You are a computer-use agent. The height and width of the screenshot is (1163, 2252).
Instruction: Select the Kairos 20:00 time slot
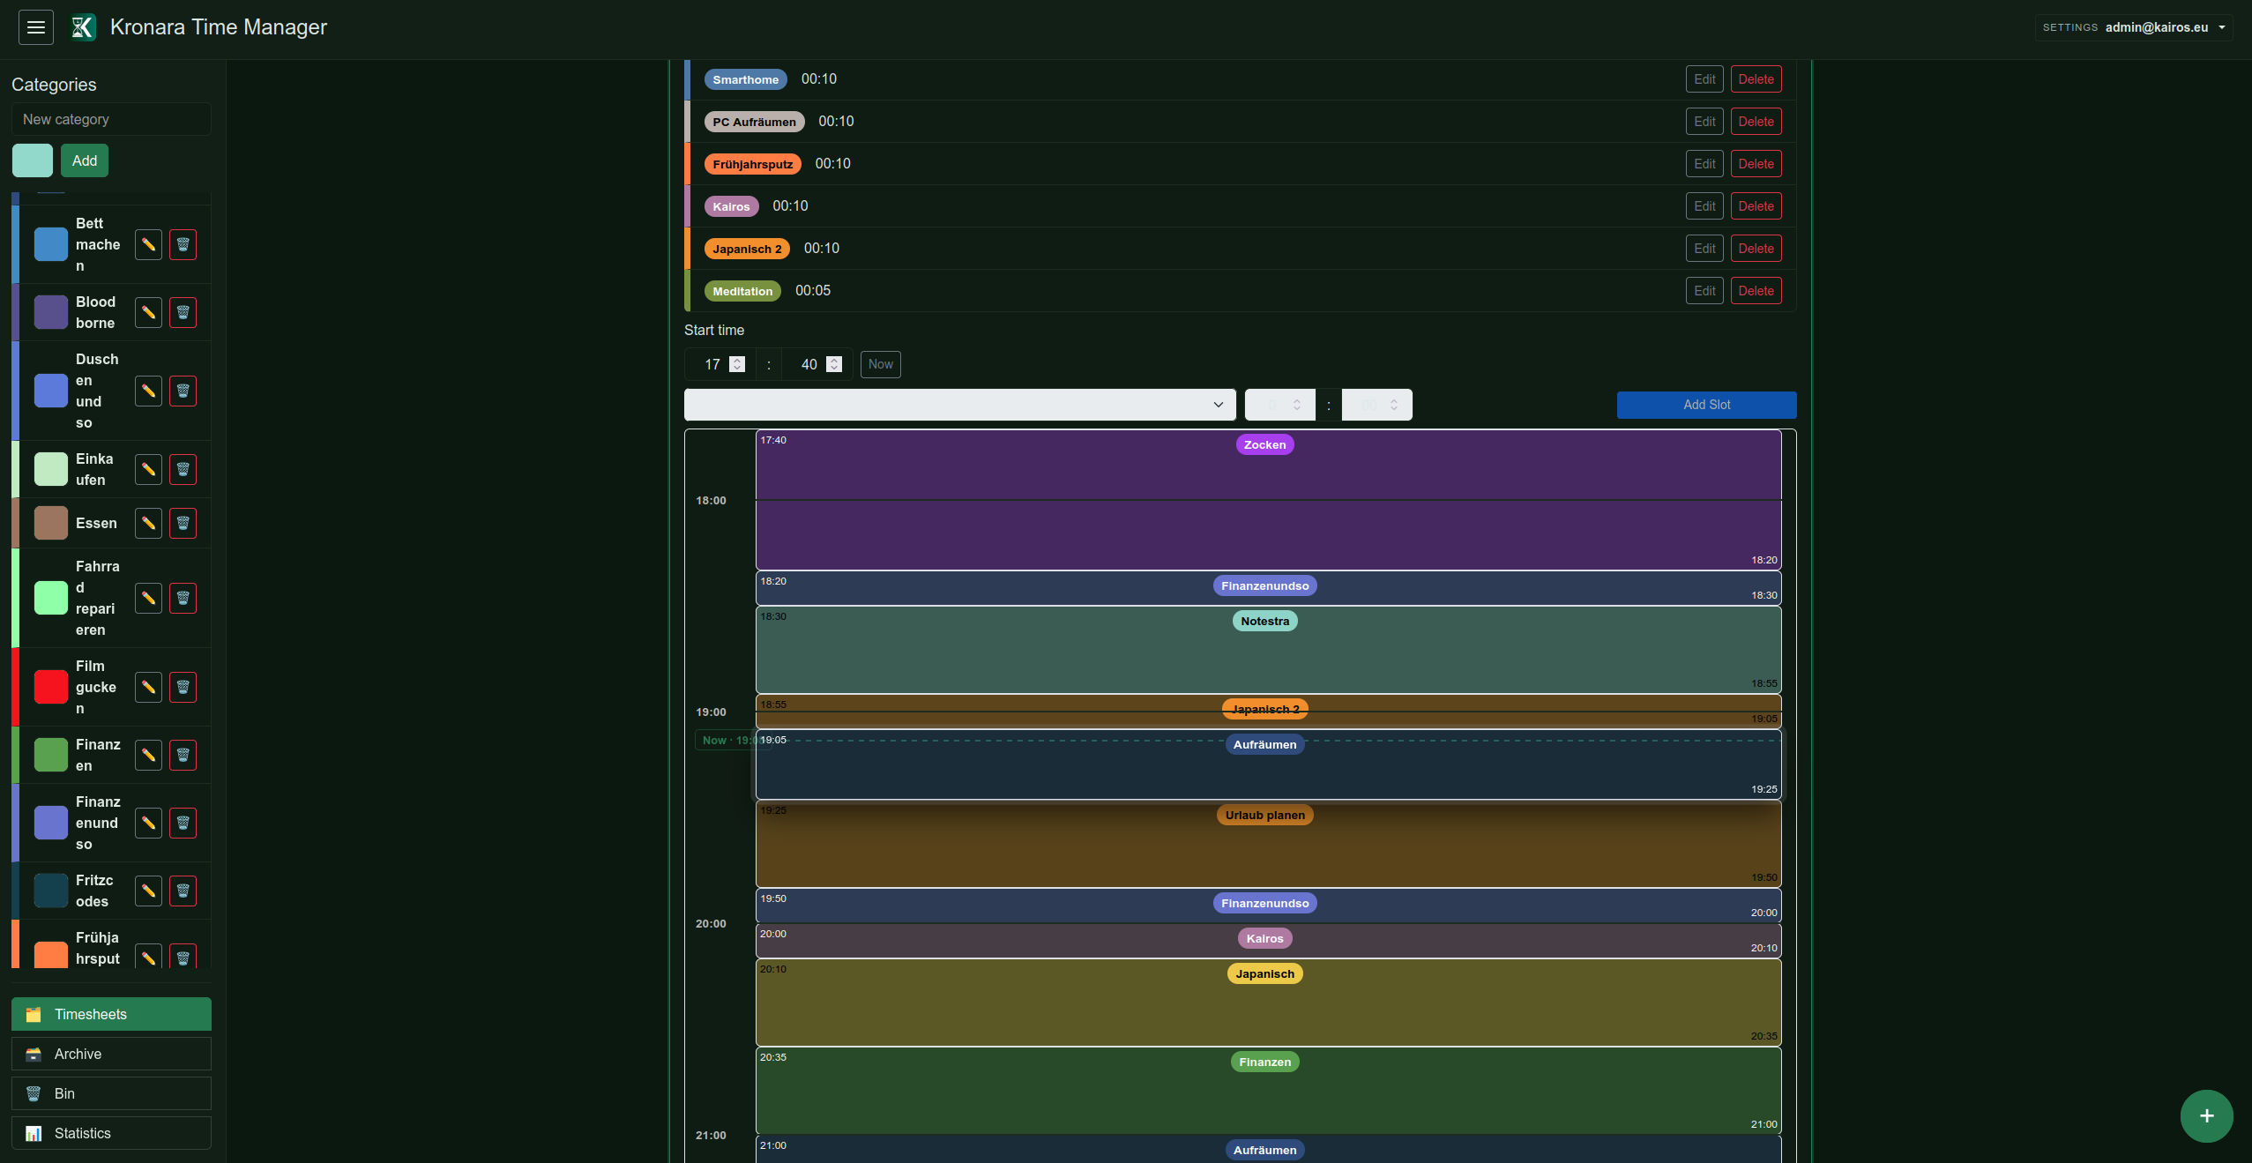coord(1268,940)
